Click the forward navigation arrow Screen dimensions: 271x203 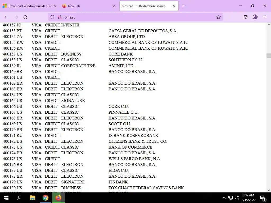tap(16, 17)
